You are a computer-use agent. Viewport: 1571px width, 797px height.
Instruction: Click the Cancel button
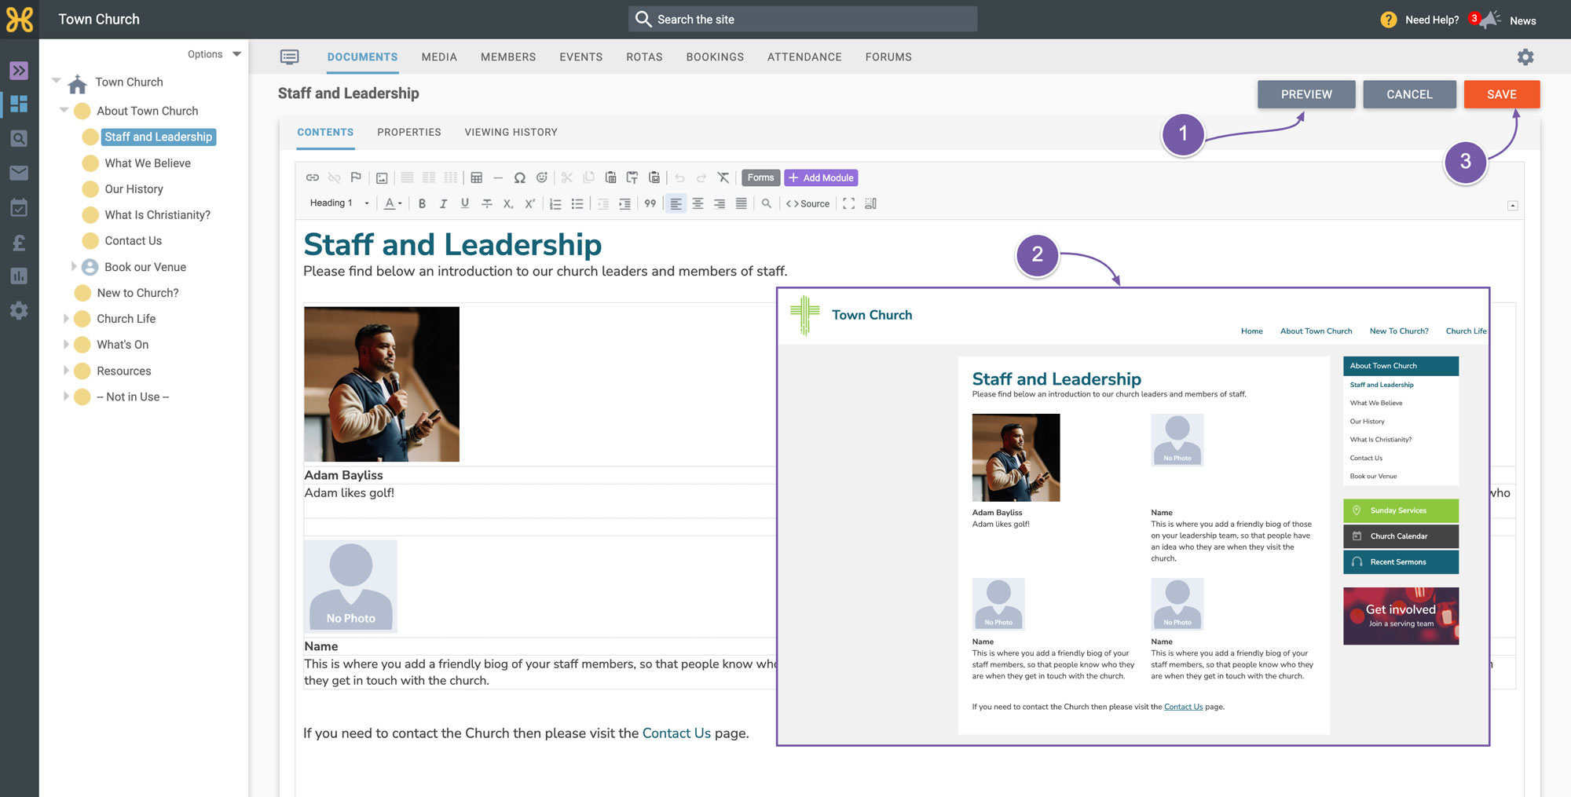(1409, 94)
